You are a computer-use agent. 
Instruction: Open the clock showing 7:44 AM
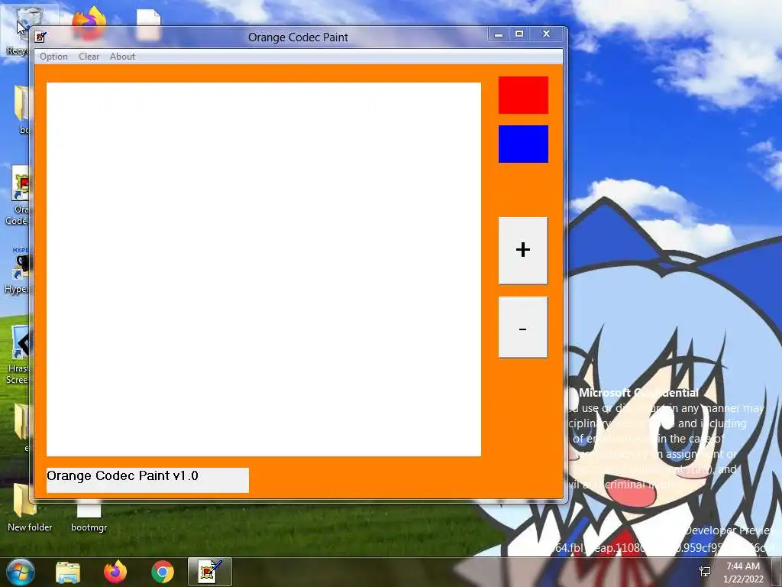[x=743, y=572]
